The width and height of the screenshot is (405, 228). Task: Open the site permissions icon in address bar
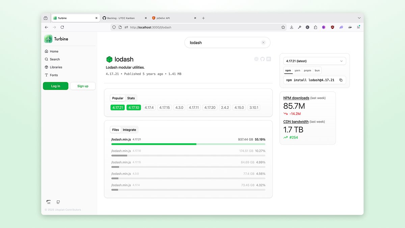[x=126, y=27]
